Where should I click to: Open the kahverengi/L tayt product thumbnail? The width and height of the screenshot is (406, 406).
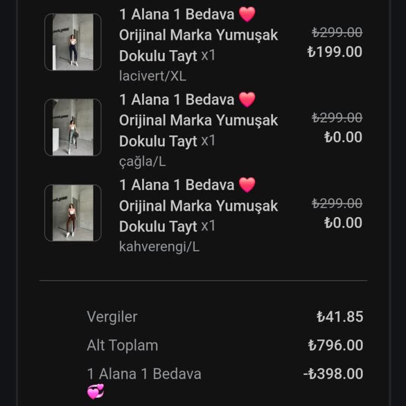coord(73,213)
